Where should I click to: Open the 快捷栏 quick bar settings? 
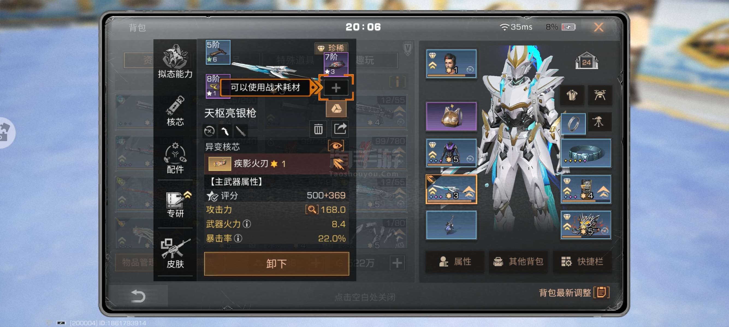tap(582, 262)
